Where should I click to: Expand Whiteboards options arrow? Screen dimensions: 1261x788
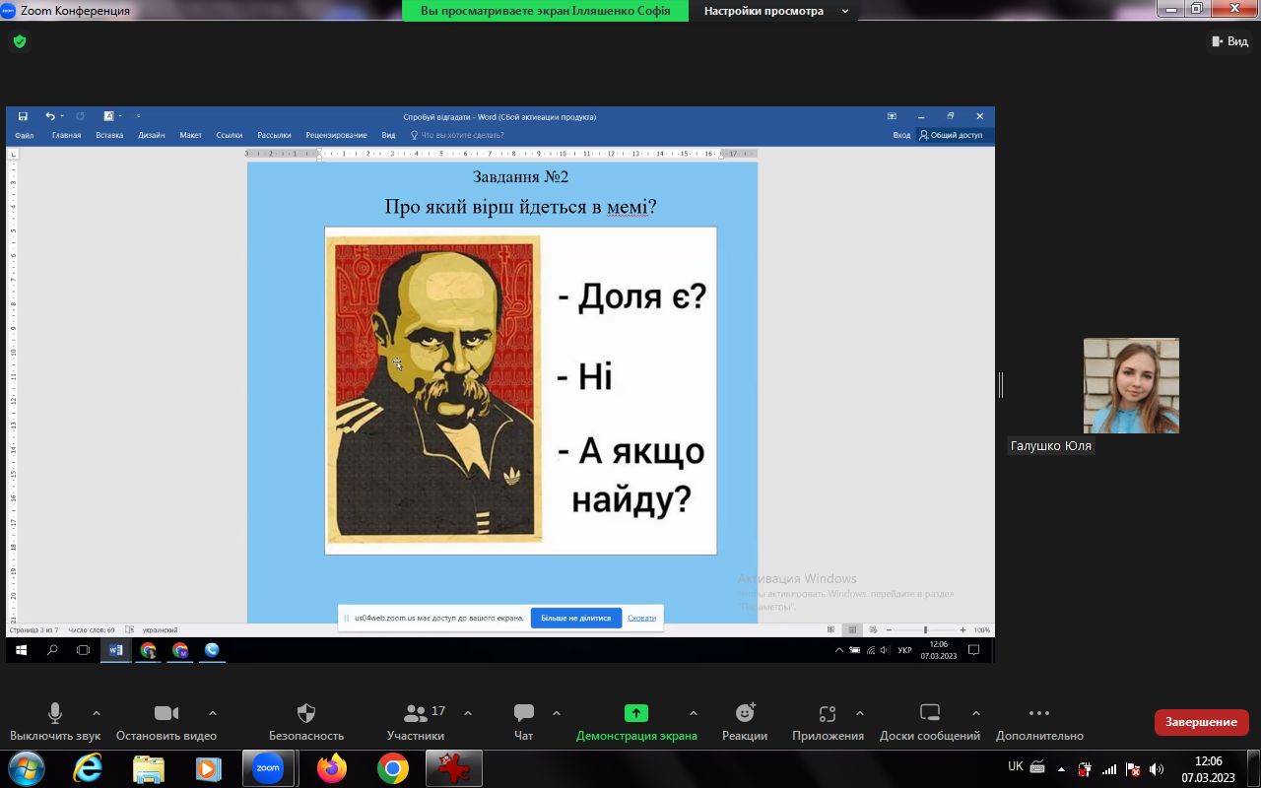pyautogui.click(x=975, y=713)
